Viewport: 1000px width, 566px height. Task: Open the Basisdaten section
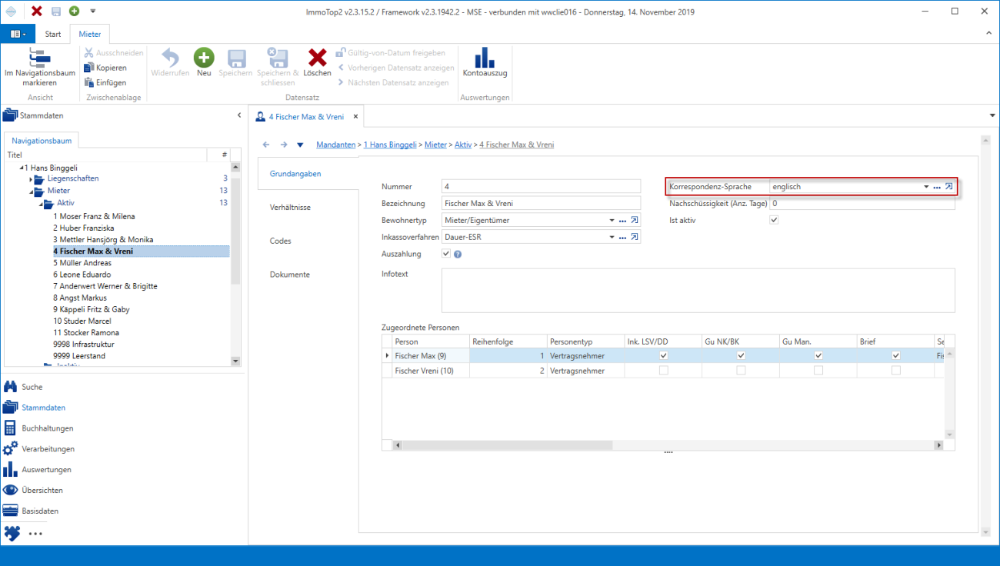tap(31, 511)
